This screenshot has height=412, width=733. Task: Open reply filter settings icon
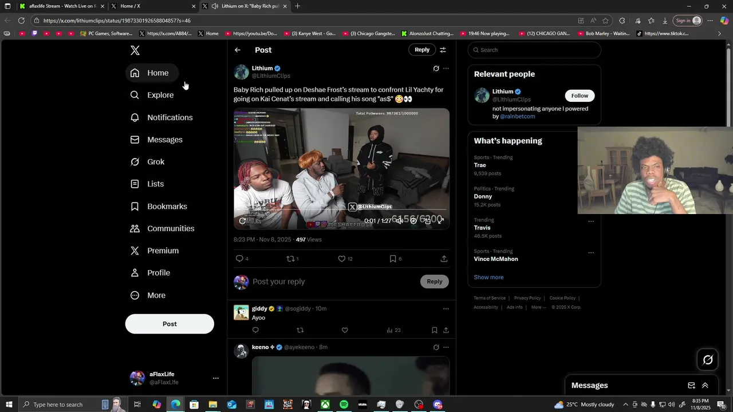pyautogui.click(x=443, y=50)
